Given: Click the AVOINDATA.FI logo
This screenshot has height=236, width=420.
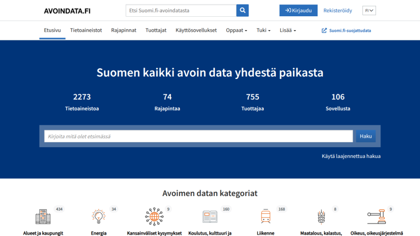Looking at the screenshot, I should [x=67, y=11].
